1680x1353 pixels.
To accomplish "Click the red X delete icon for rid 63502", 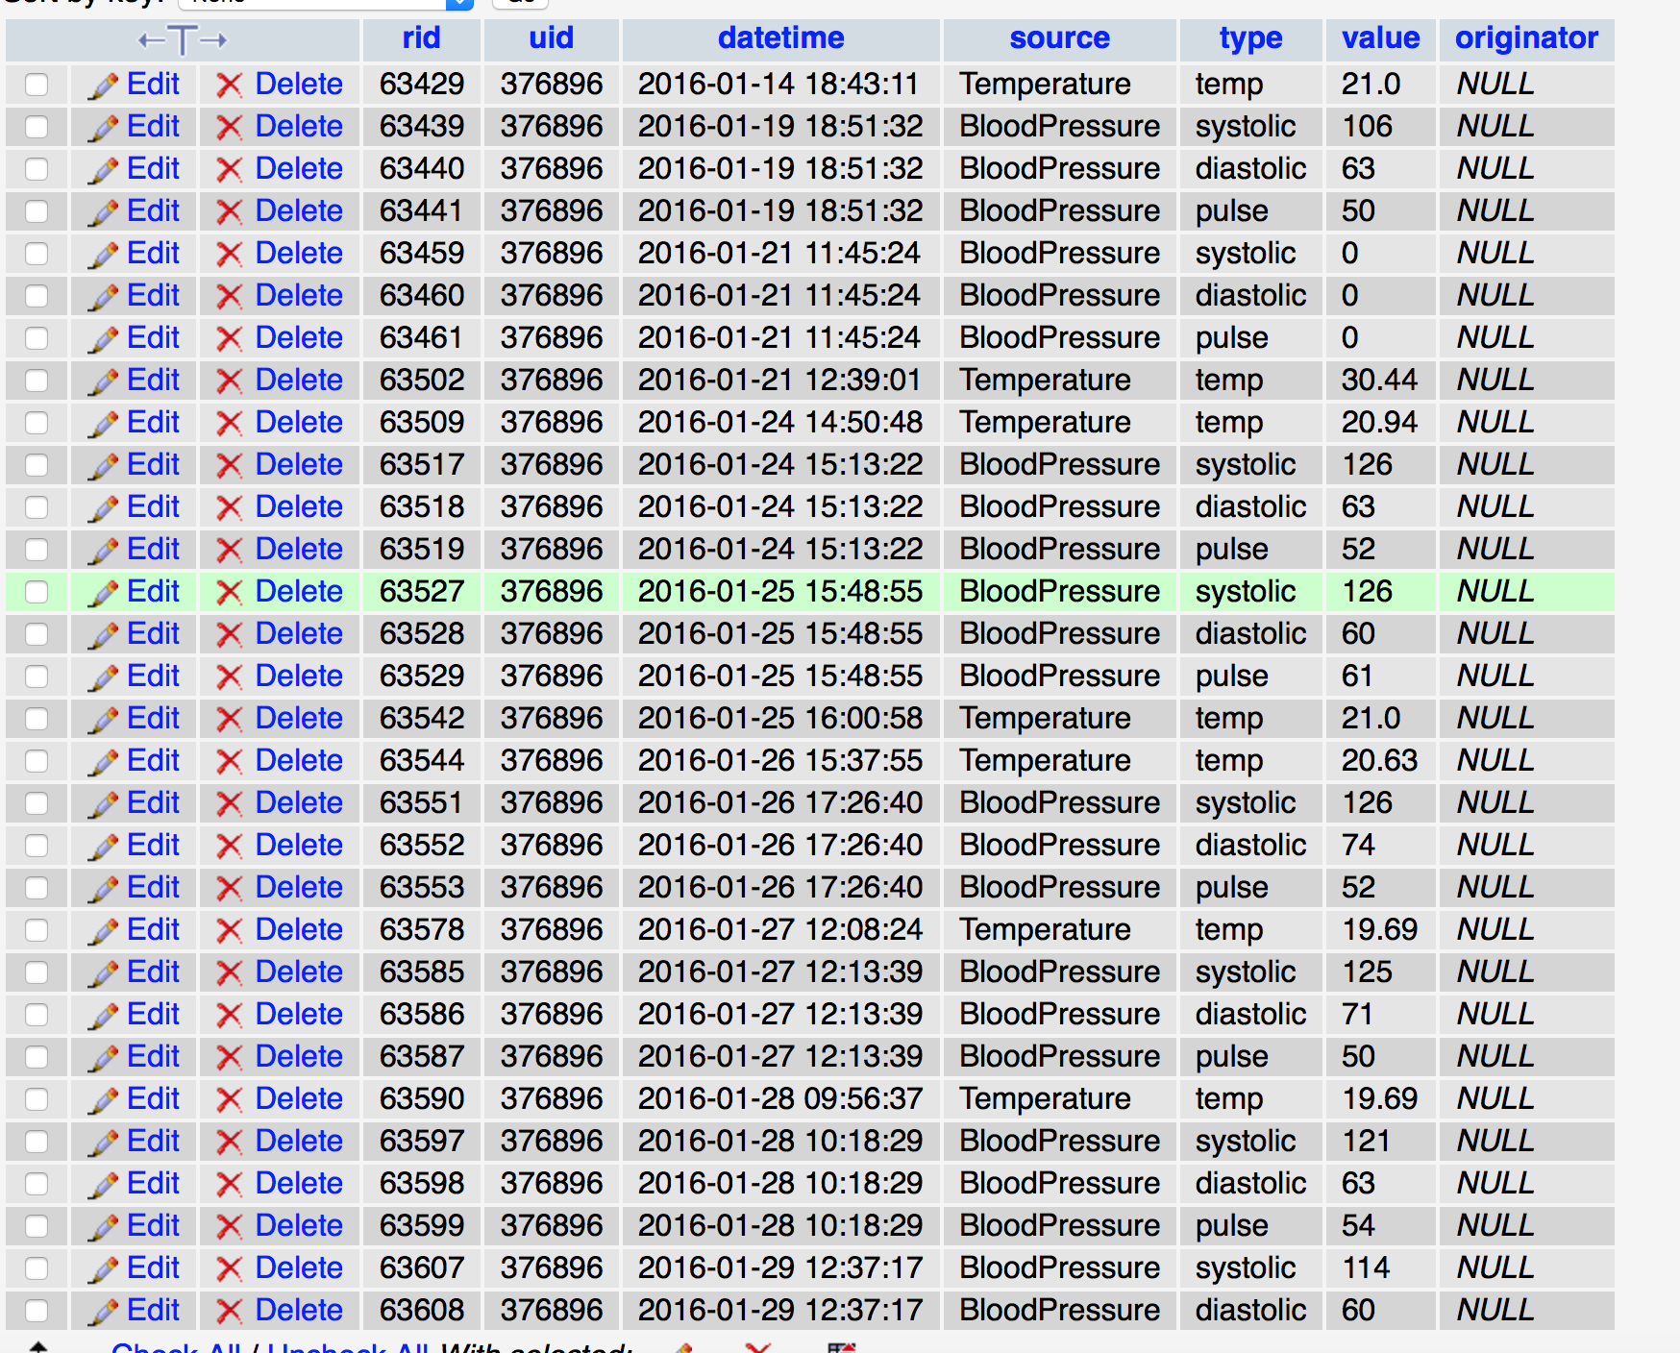I will 229,381.
